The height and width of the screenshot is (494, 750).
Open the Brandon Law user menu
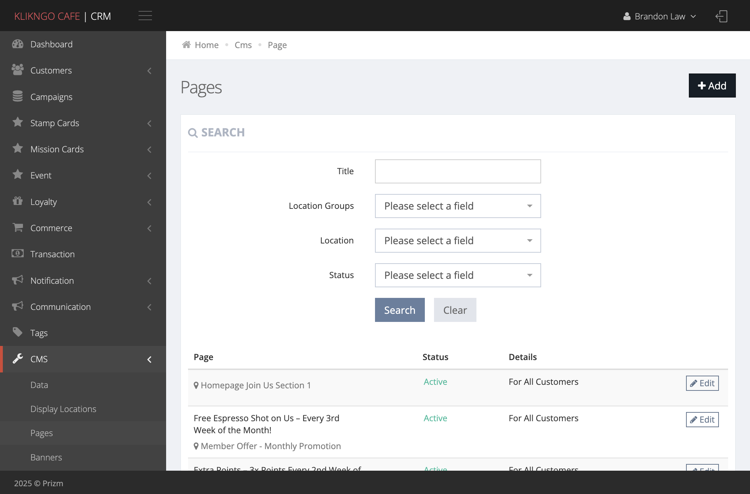tap(660, 16)
